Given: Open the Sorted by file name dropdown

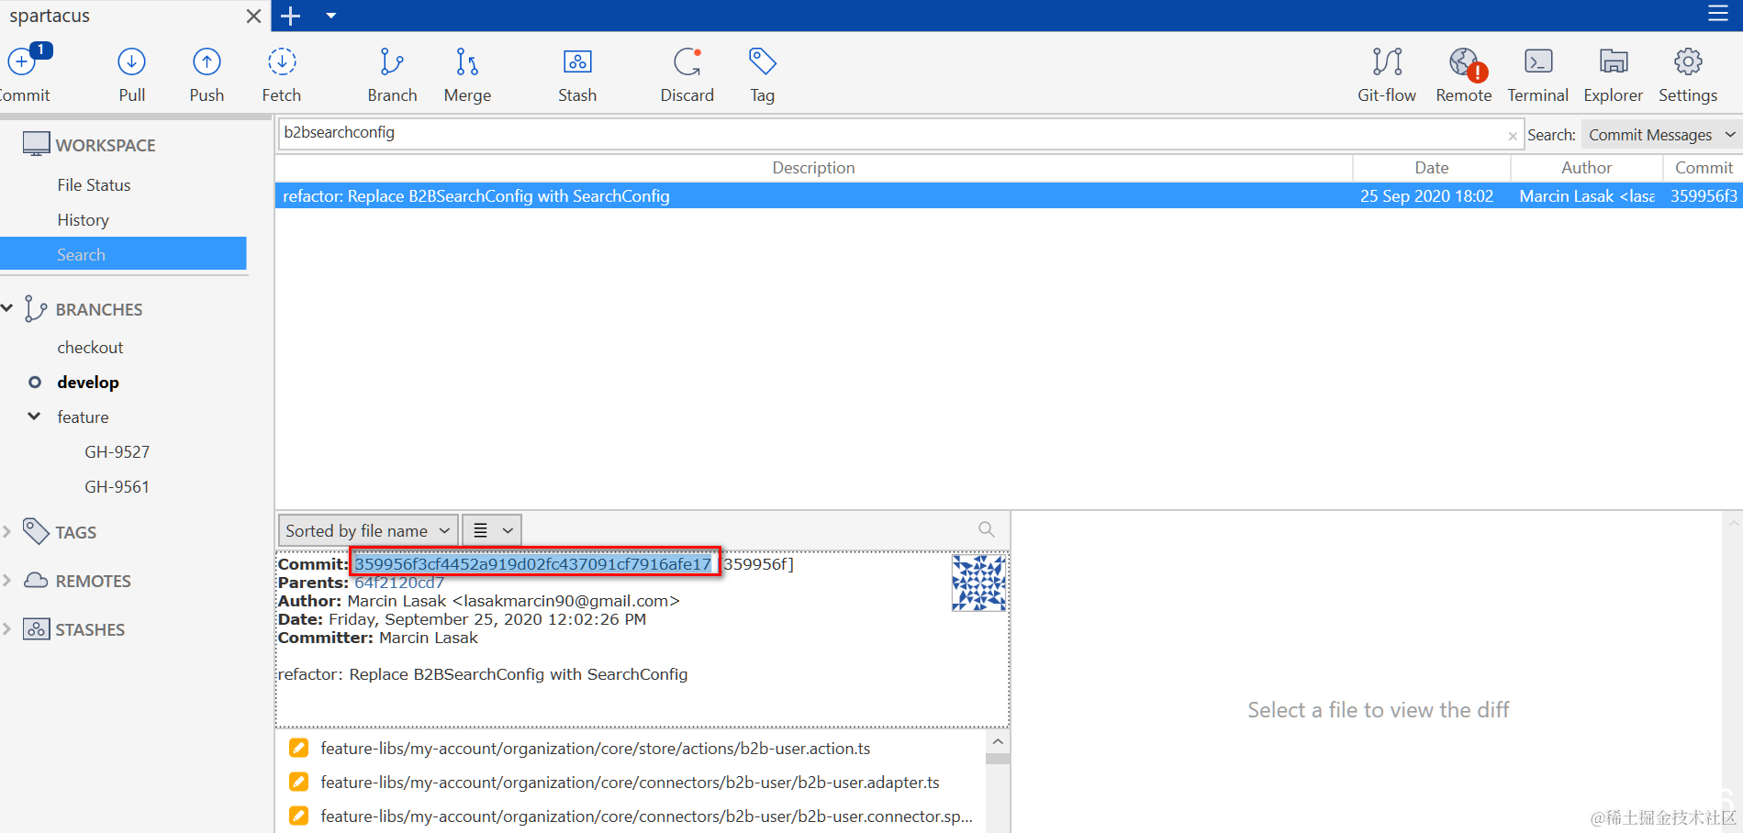Looking at the screenshot, I should (368, 530).
